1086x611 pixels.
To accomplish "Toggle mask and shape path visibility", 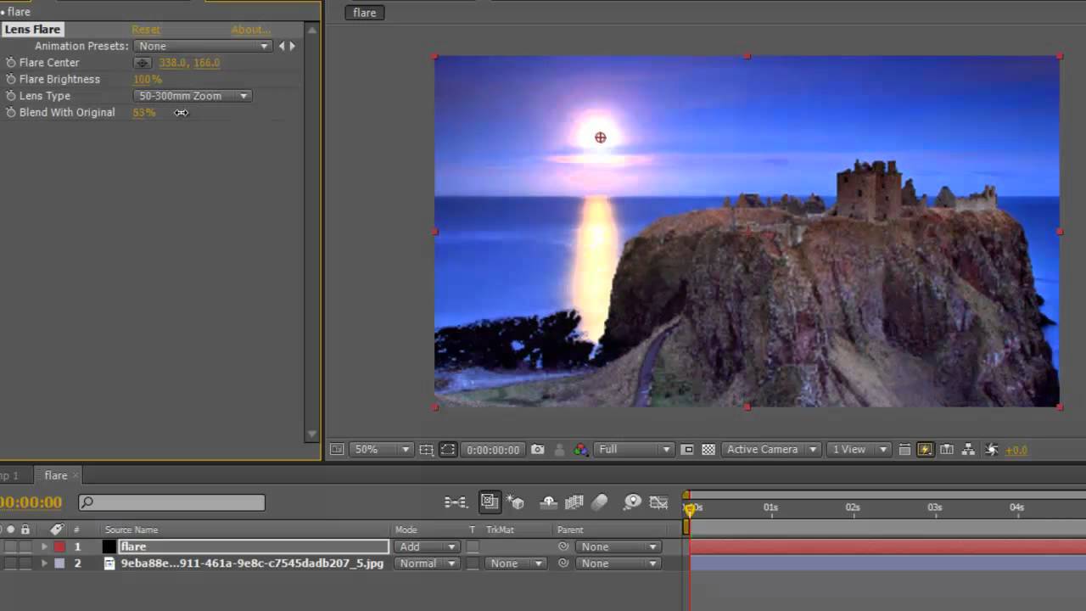I will point(448,450).
